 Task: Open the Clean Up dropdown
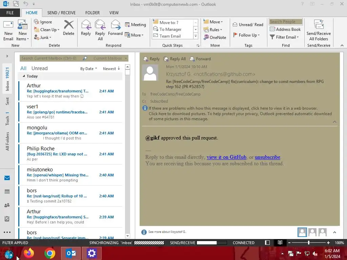[x=46, y=30]
